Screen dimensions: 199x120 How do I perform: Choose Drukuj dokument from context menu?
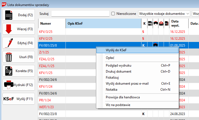coord(118,72)
